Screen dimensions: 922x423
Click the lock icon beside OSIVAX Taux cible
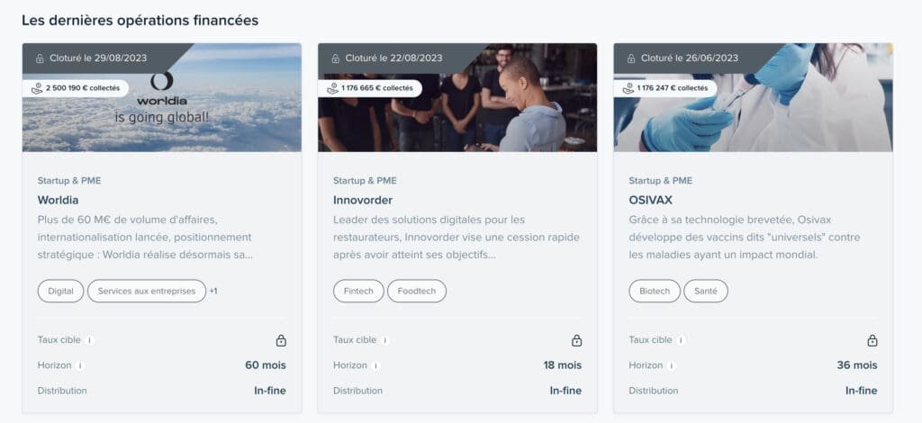pyautogui.click(x=872, y=340)
